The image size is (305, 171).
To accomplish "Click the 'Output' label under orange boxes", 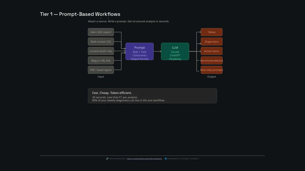I will [211, 77].
